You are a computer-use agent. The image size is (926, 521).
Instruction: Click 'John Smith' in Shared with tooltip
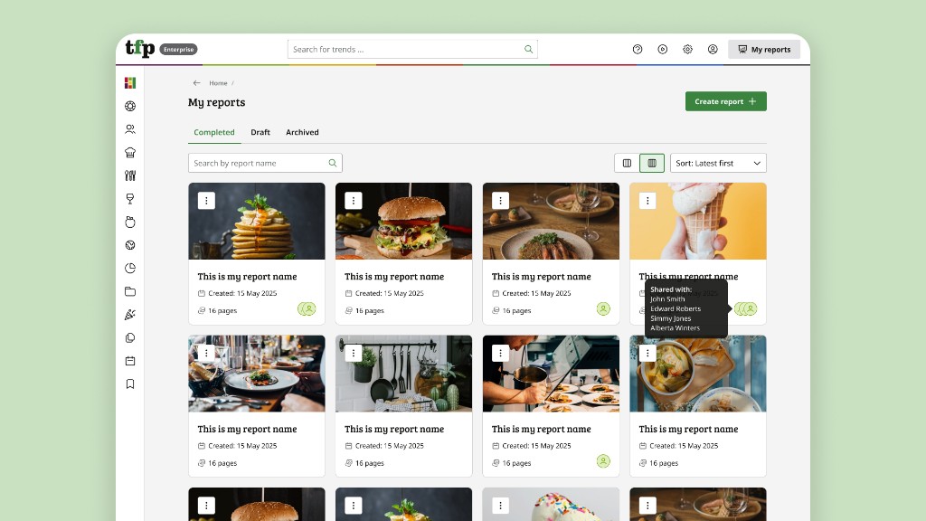667,299
